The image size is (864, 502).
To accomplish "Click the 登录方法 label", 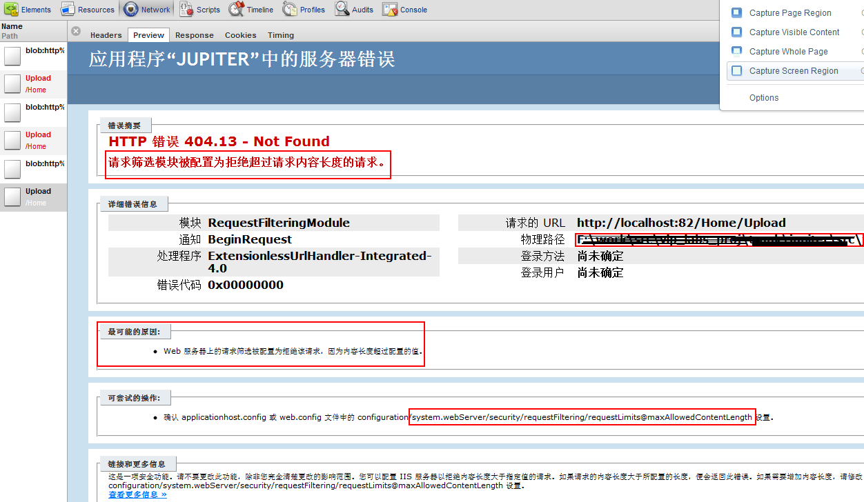I will pyautogui.click(x=542, y=256).
